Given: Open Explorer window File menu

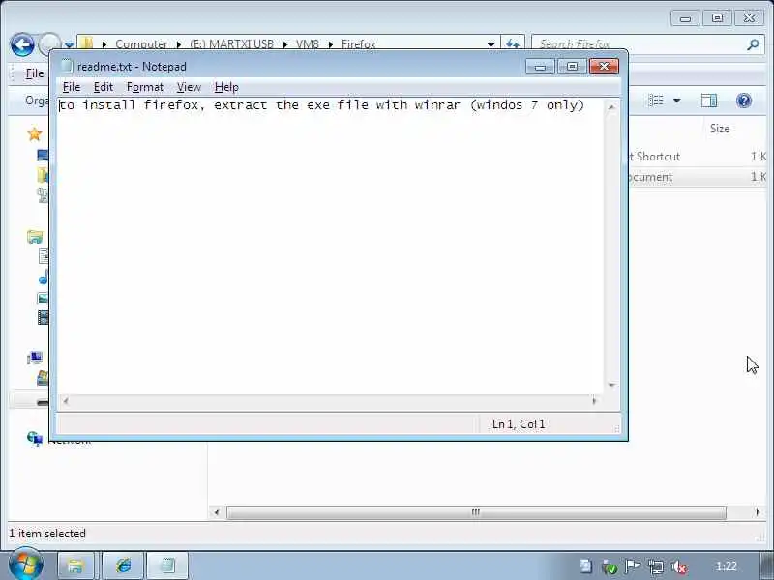Looking at the screenshot, I should (35, 73).
